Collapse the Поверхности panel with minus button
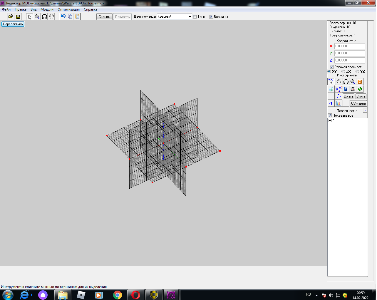This screenshot has height=300, width=377. [365, 110]
